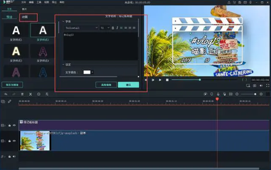Open the font size 72 dropdown
This screenshot has width=271, height=170.
click(x=108, y=28)
